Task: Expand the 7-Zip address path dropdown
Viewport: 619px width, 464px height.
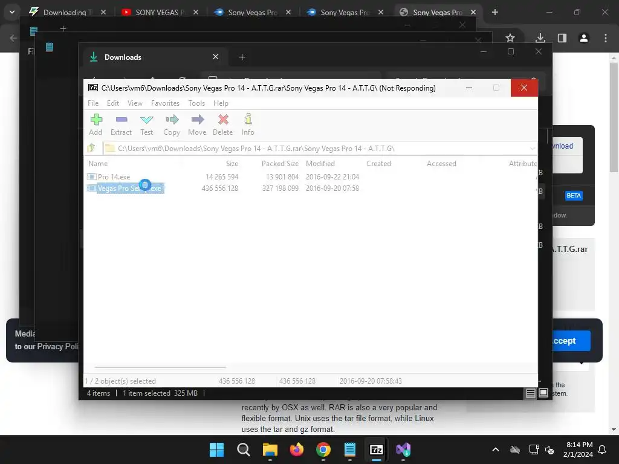Action: pyautogui.click(x=532, y=149)
